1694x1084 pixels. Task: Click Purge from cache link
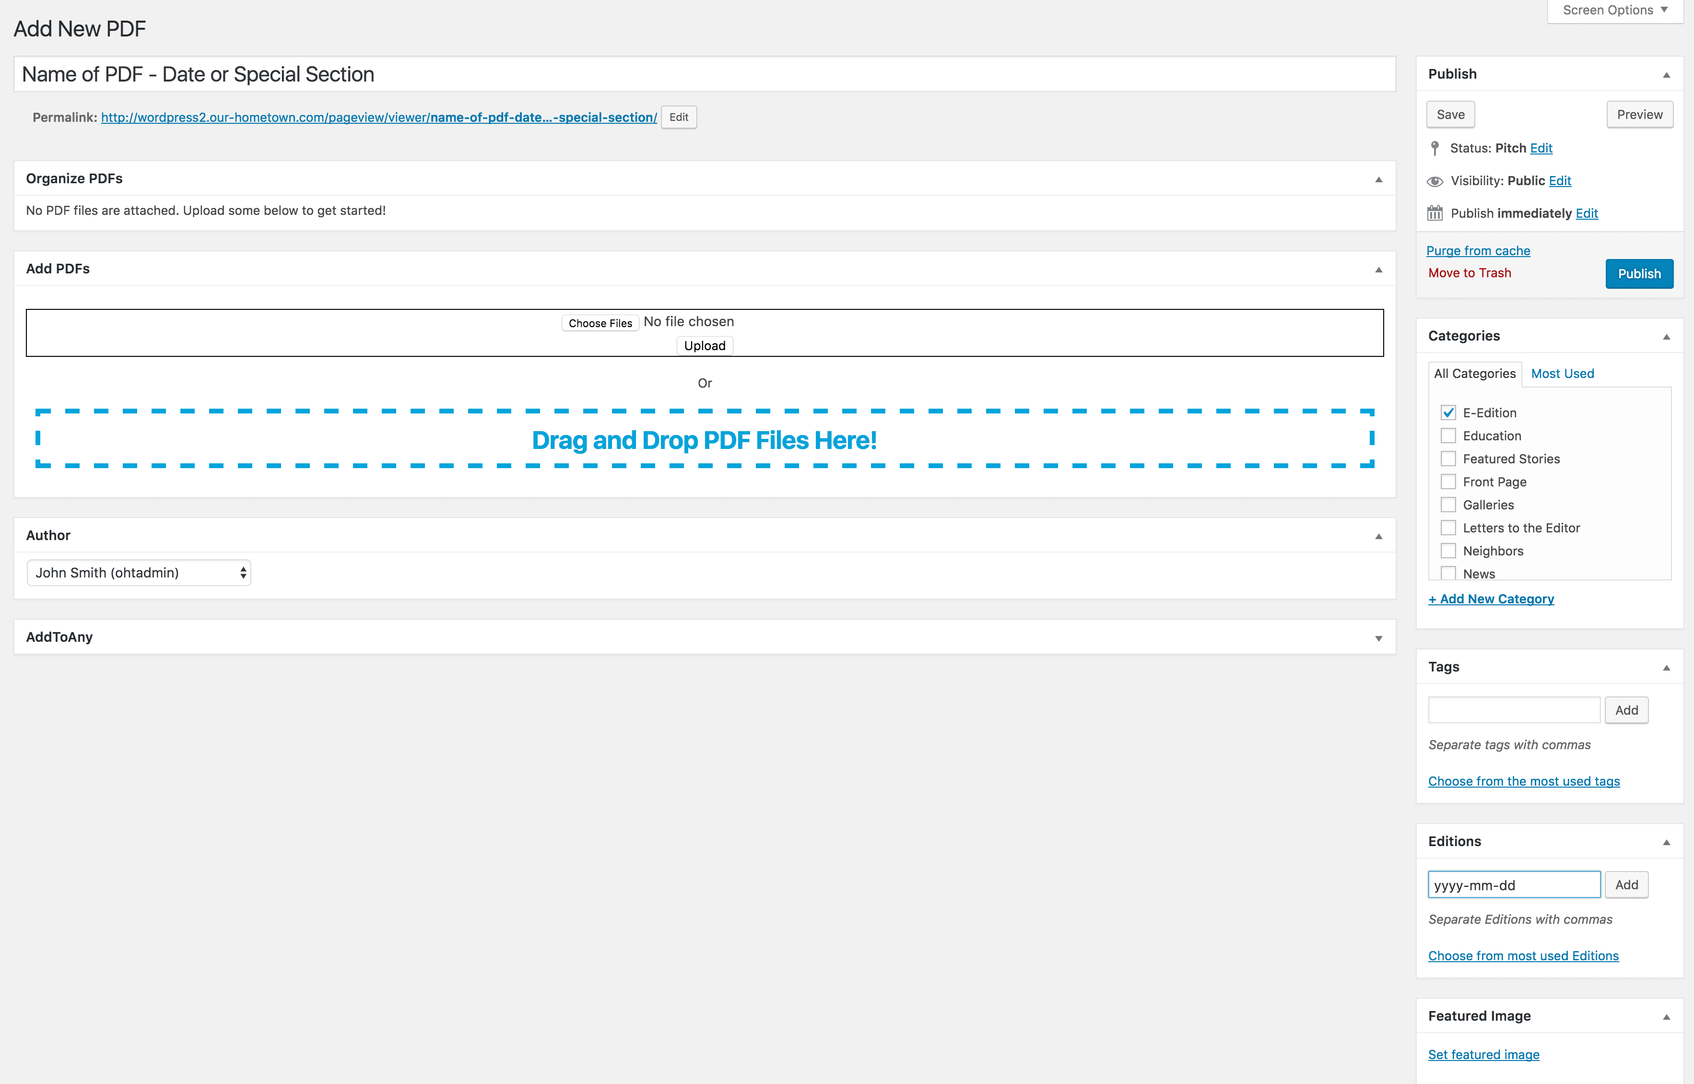click(x=1478, y=250)
